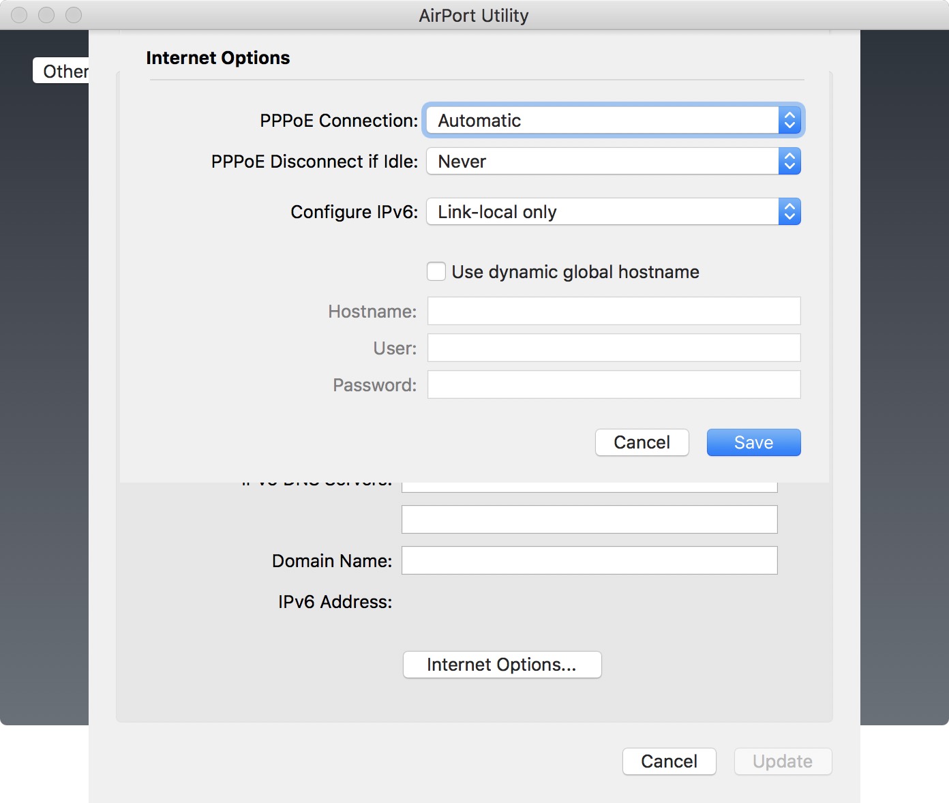Save the Internet Options settings
Screen dimensions: 949x803
754,442
